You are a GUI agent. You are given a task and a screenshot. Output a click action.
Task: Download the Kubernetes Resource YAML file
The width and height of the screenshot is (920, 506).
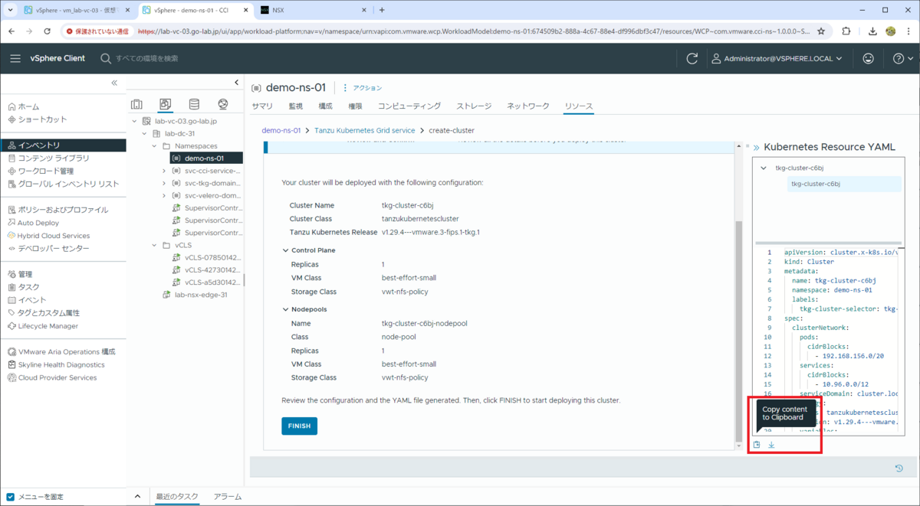[771, 444]
